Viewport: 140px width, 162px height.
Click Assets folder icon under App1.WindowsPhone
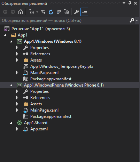(x=26, y=104)
